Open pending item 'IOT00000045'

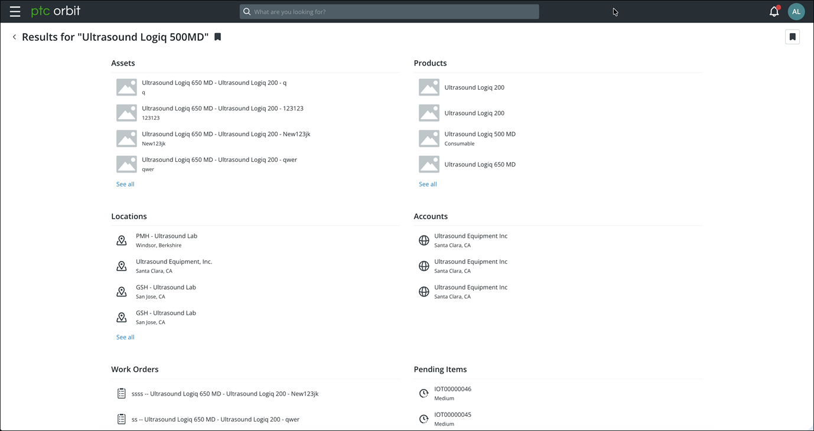click(x=452, y=414)
